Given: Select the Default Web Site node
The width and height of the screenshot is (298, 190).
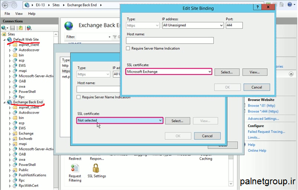Looking at the screenshot, I should (26, 40).
